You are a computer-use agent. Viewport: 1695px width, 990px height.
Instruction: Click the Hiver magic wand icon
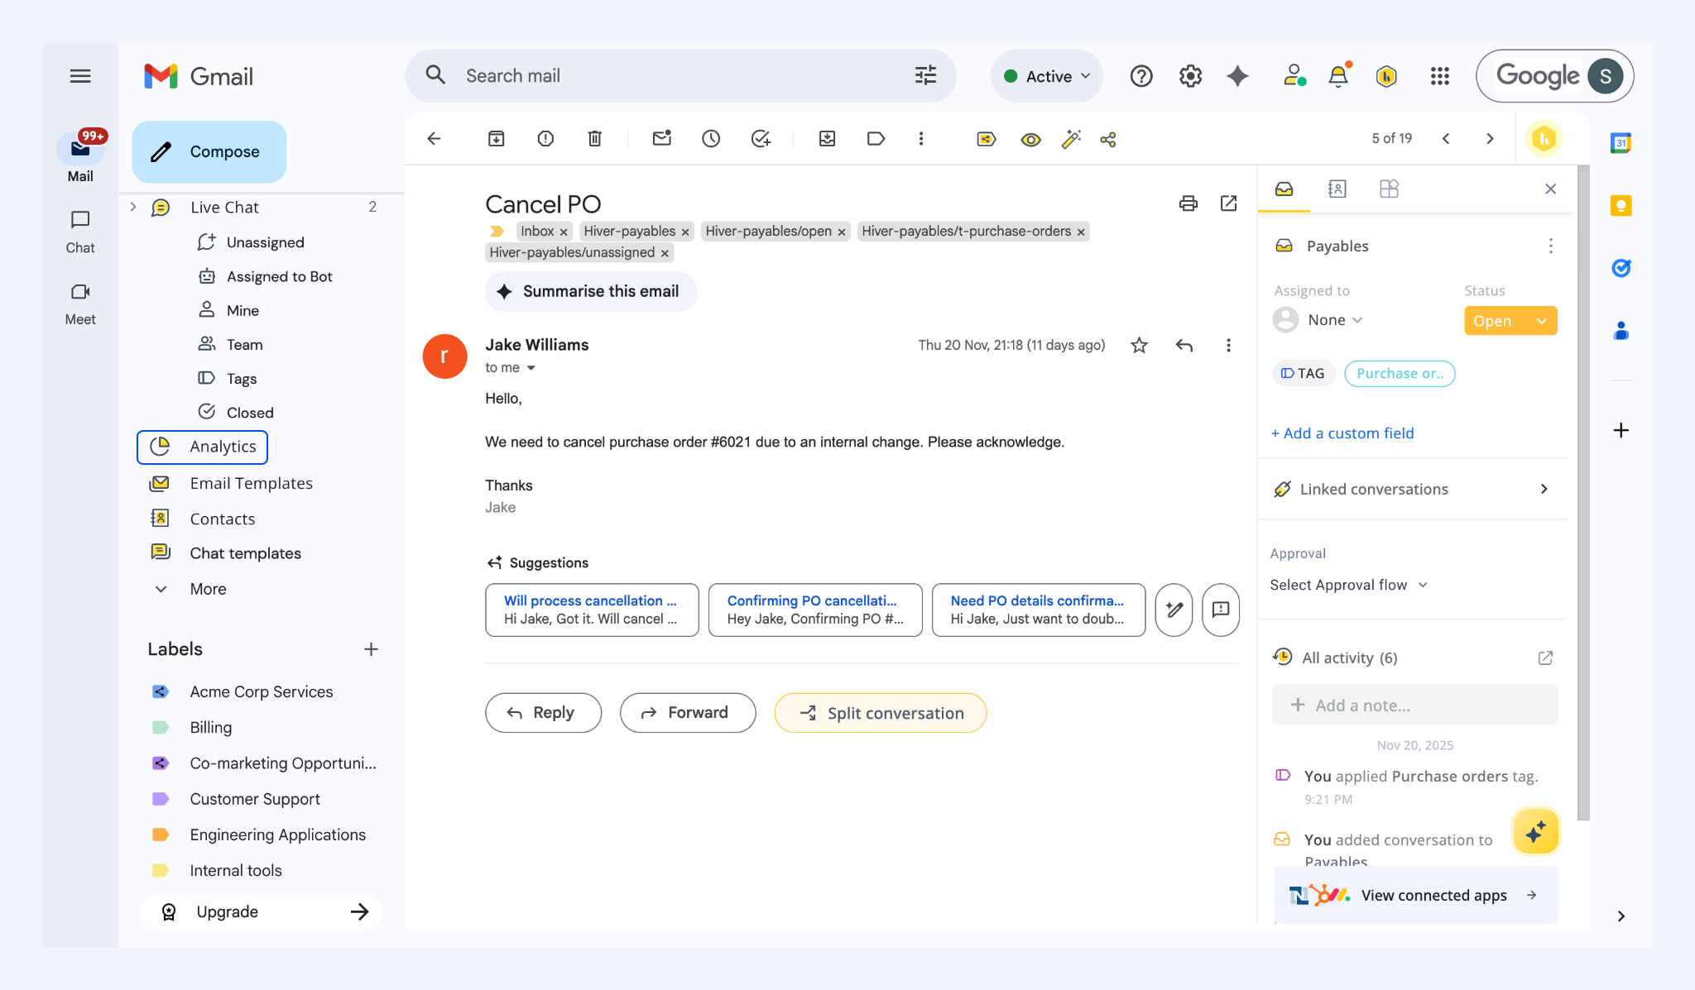tap(1071, 139)
